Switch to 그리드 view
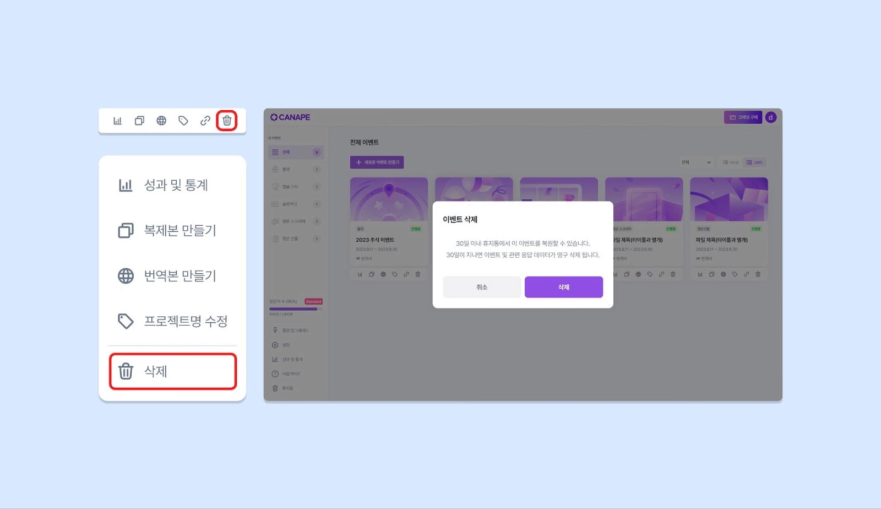The image size is (881, 509). (x=754, y=162)
